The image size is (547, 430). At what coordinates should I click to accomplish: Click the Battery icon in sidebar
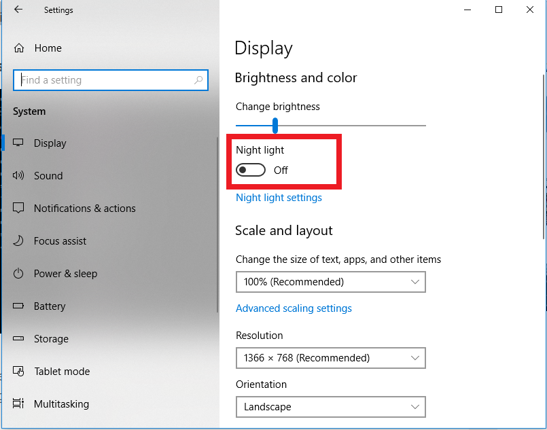coord(18,306)
